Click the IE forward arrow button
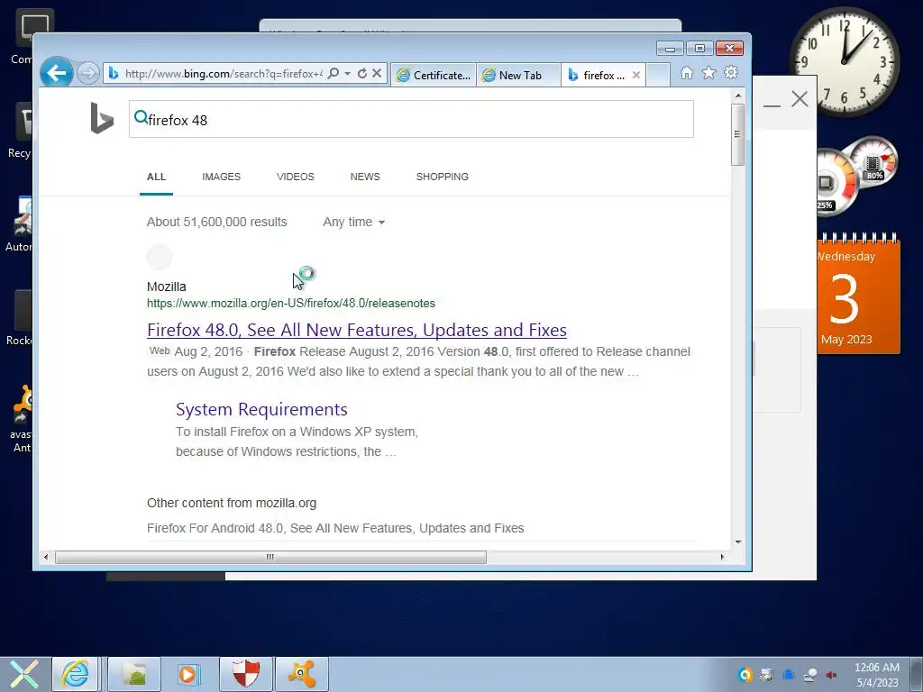The height and width of the screenshot is (692, 923). (87, 74)
